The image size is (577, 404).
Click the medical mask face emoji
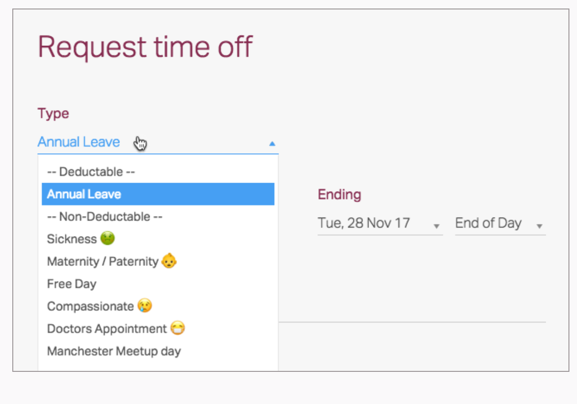tap(178, 328)
